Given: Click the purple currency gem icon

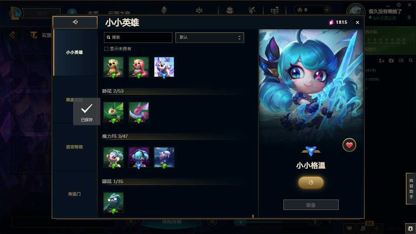Looking at the screenshot, I should pos(331,22).
